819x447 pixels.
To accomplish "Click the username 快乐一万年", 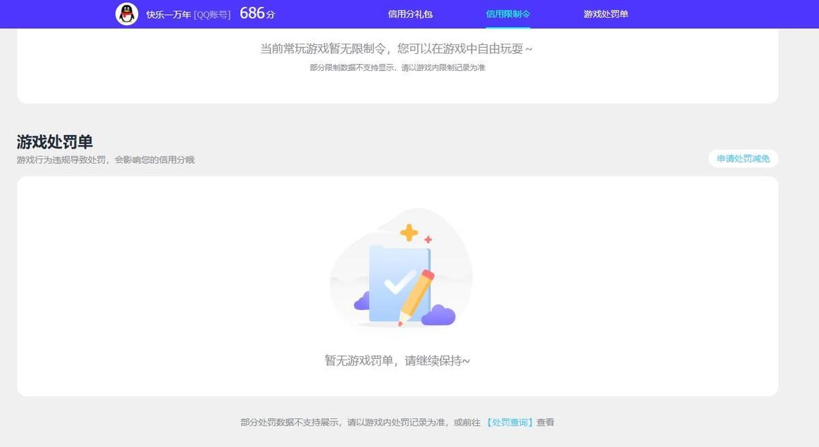I will 168,14.
